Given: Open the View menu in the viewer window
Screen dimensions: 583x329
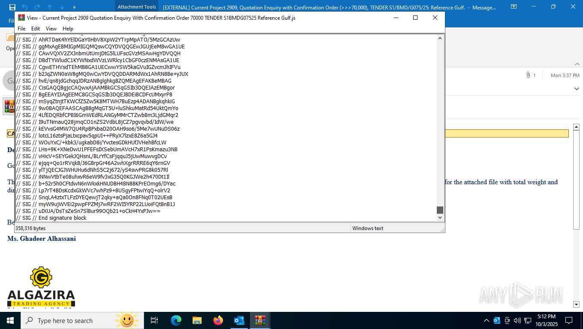Looking at the screenshot, I should click(51, 29).
